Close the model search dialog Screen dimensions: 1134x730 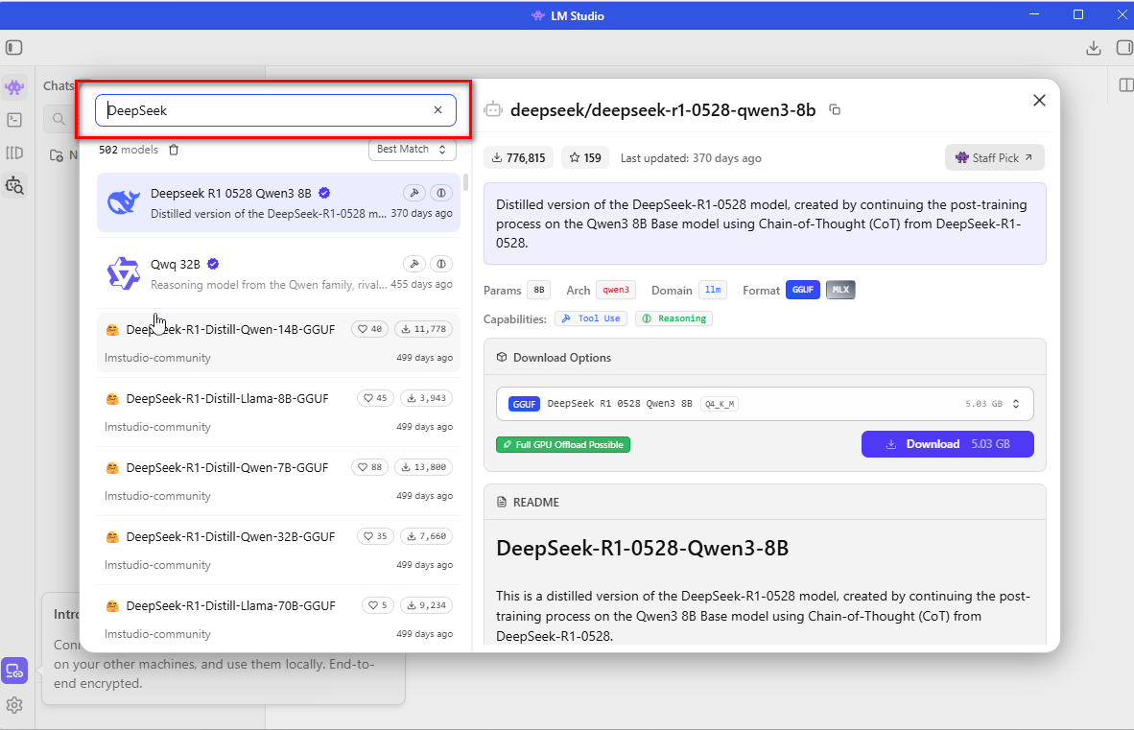(1039, 101)
